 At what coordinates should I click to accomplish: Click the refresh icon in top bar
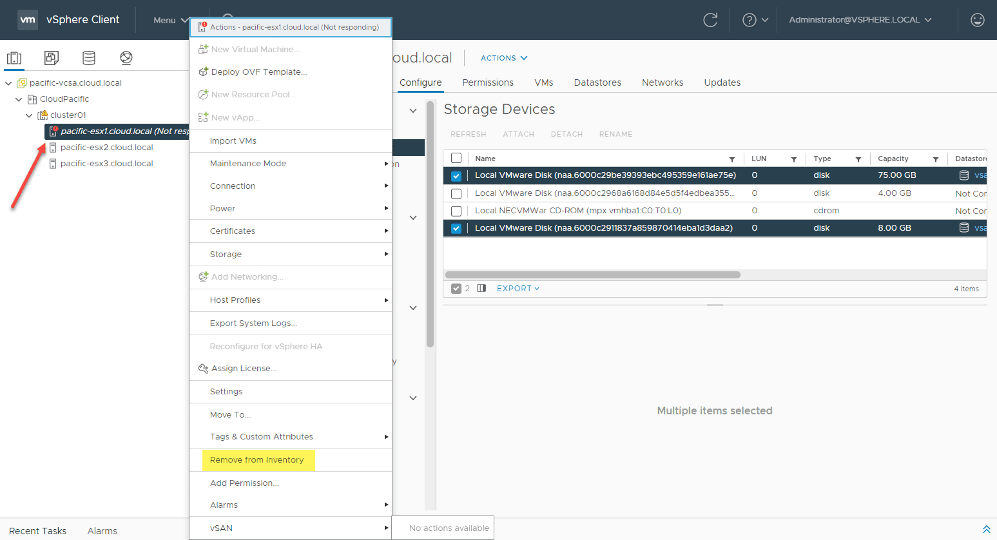click(x=710, y=20)
